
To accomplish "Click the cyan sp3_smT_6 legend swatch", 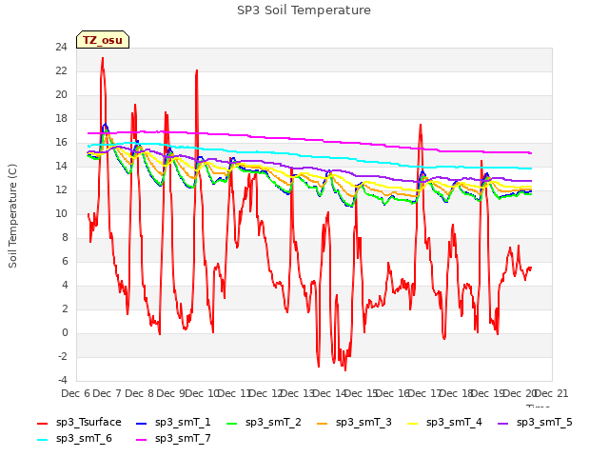I will click(42, 440).
